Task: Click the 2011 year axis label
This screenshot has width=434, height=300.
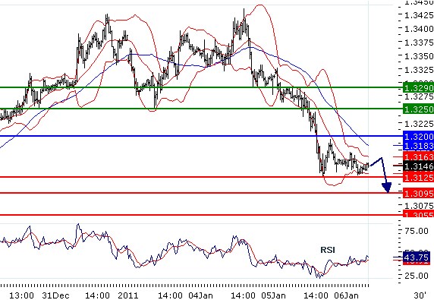Action: click(128, 295)
